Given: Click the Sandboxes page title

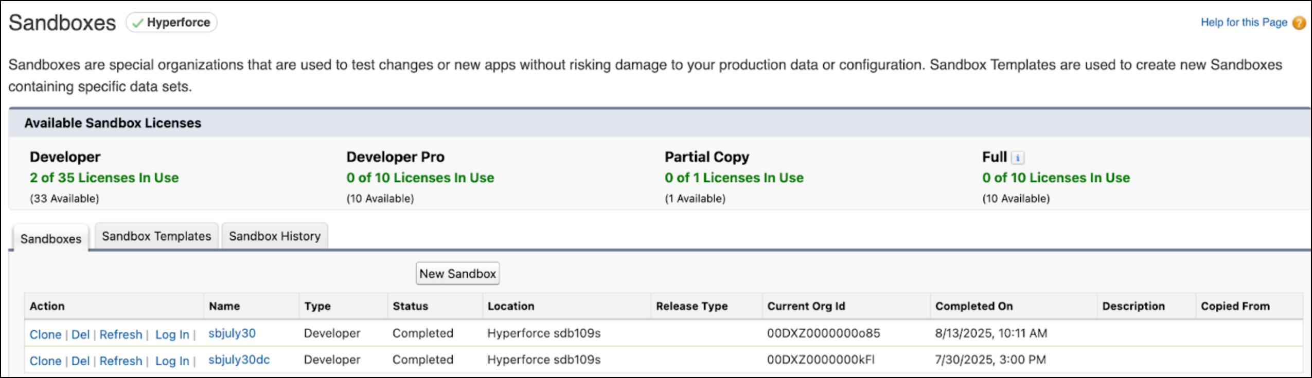Looking at the screenshot, I should [x=62, y=23].
